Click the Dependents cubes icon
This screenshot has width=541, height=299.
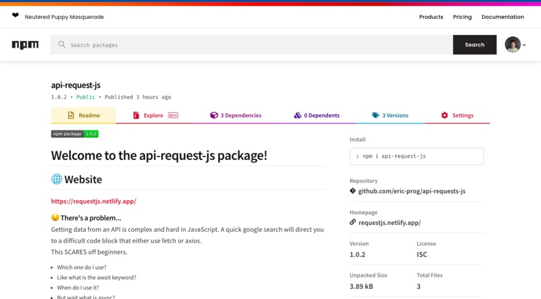[297, 116]
